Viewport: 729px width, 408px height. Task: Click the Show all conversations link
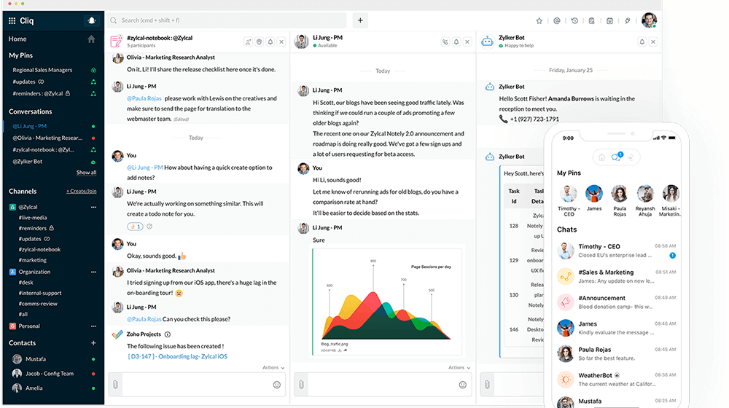pos(86,173)
